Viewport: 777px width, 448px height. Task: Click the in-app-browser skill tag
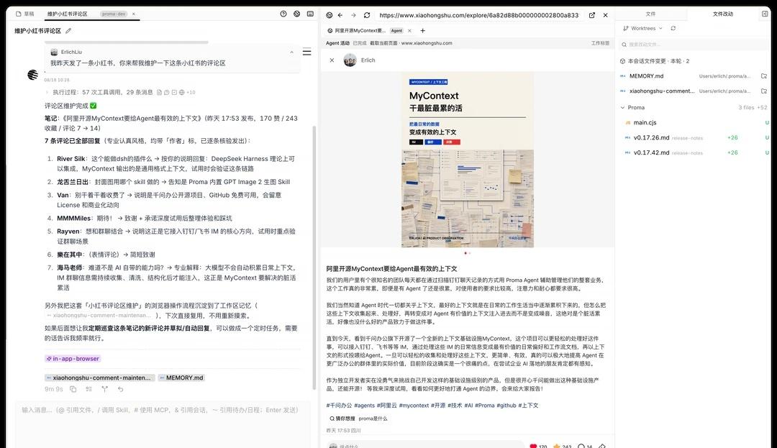(73, 358)
